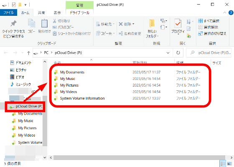Click Cut (切り取り) scissors item

point(61,21)
